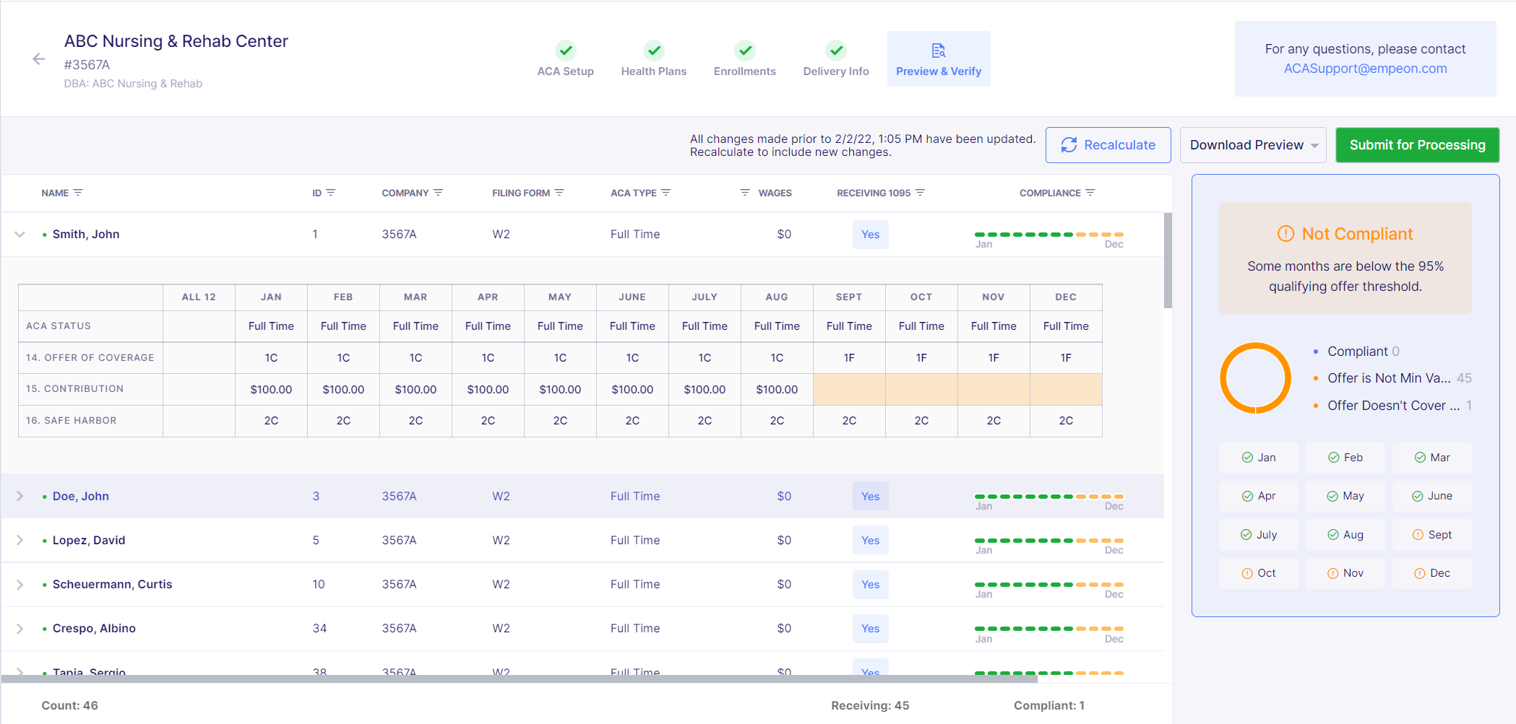The image size is (1516, 724).
Task: Open Scheuermann, Curtis employee name
Action: pyautogui.click(x=112, y=584)
